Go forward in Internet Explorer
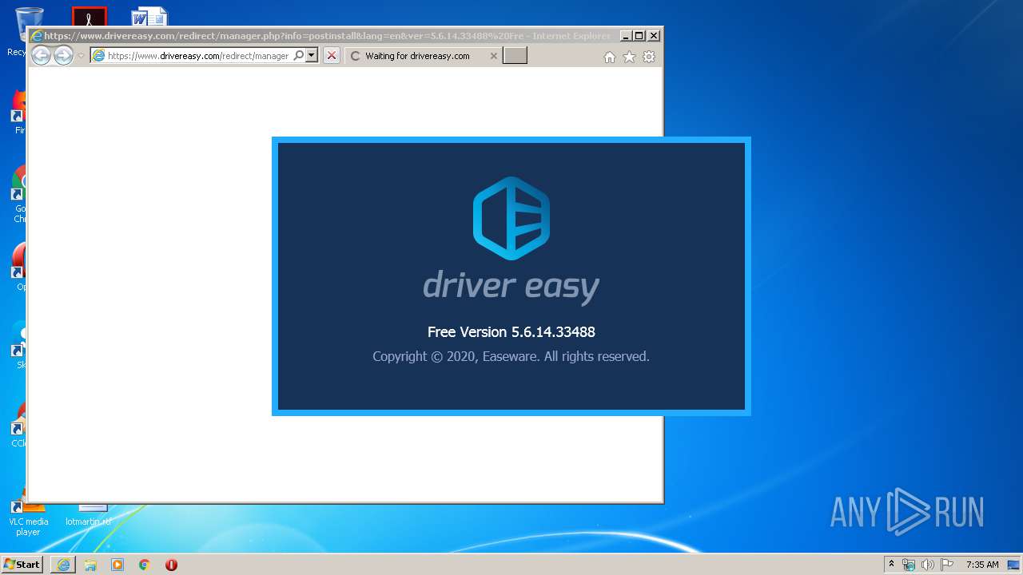The image size is (1023, 575). point(63,56)
